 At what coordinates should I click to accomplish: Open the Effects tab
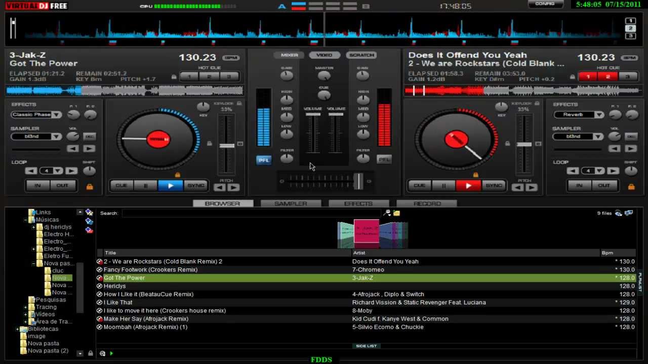click(x=358, y=204)
